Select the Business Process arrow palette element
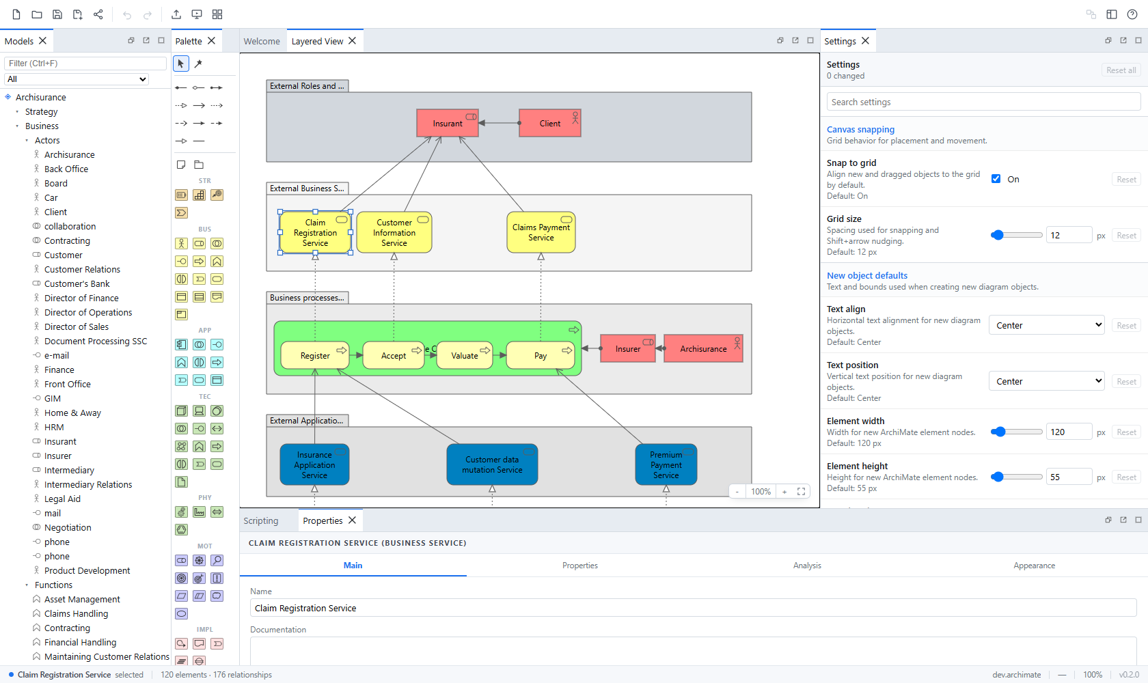Screen dimensions: 1148x683 [x=199, y=261]
